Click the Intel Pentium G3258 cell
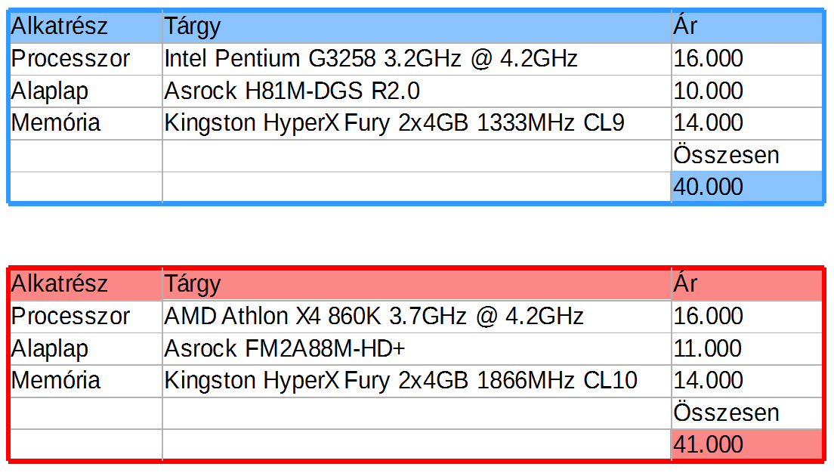The image size is (834, 473). click(370, 58)
